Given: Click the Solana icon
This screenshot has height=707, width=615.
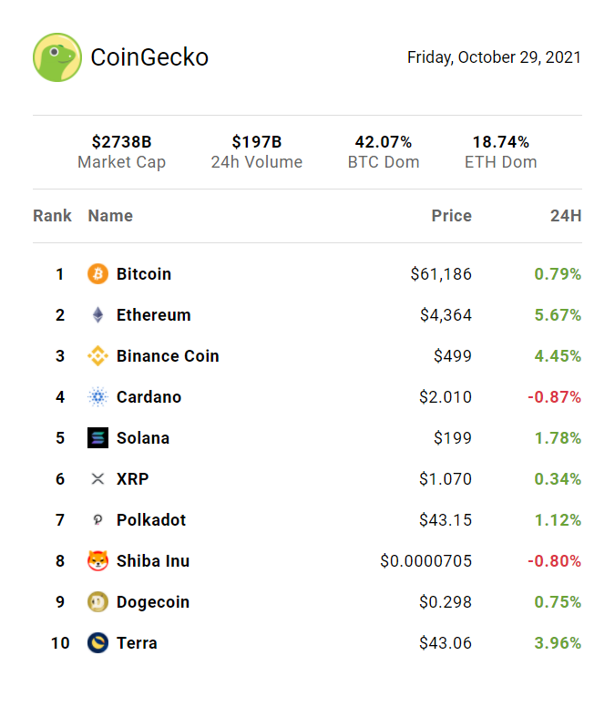Looking at the screenshot, I should (97, 438).
